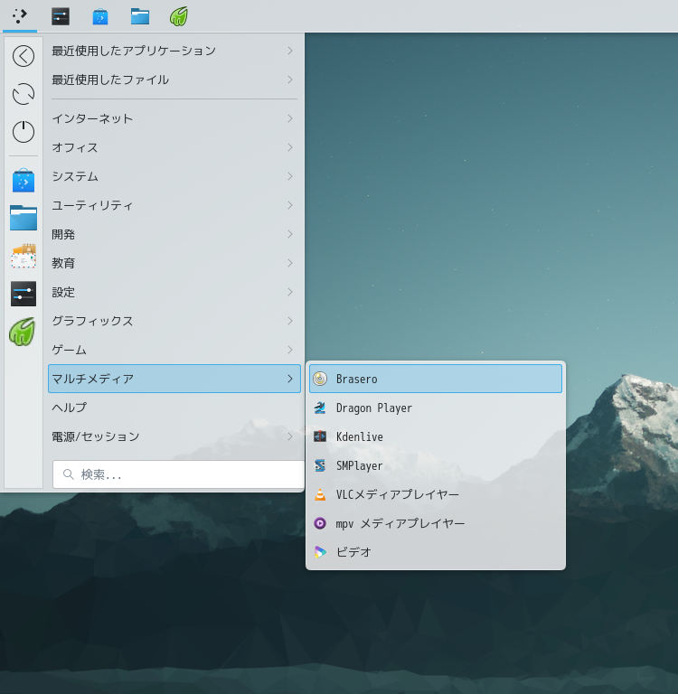Open the blue folder favorite in the sidebar
The height and width of the screenshot is (694, 678).
pos(24,218)
